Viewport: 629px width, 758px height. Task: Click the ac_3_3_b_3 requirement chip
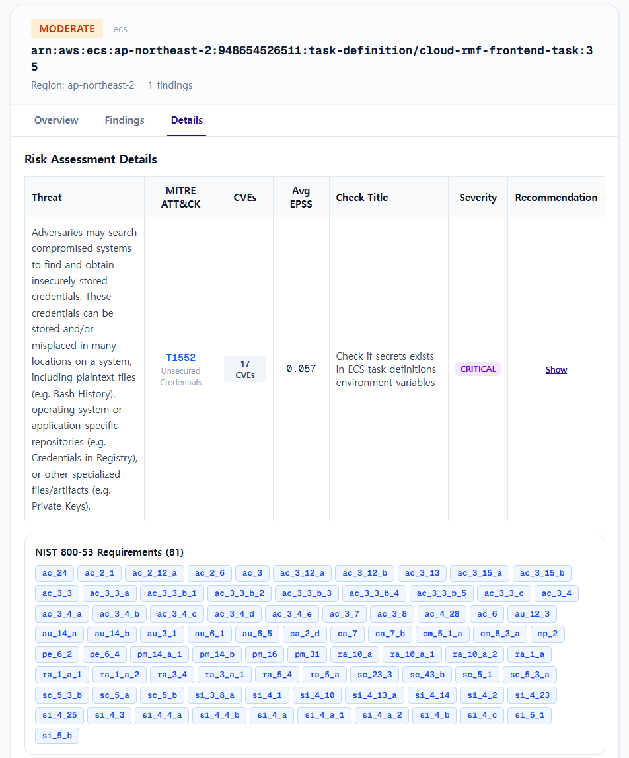[x=307, y=593]
